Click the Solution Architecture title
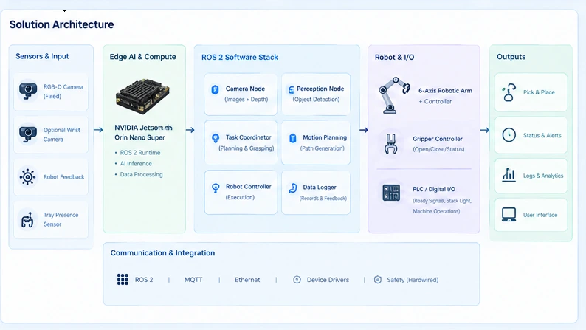 pos(62,24)
